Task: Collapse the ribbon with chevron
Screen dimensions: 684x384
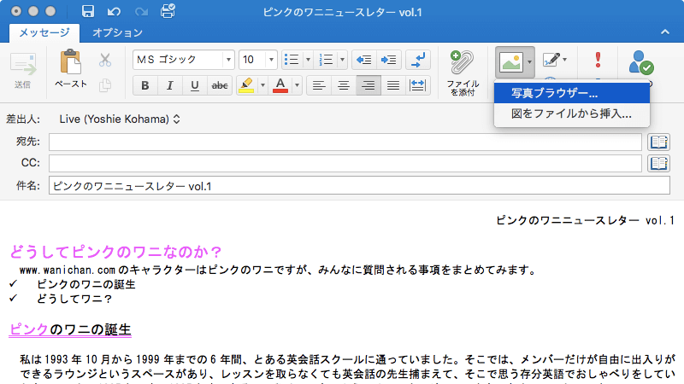Action: point(665,32)
